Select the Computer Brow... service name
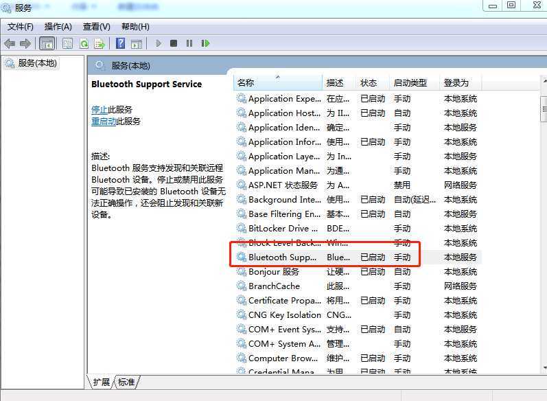The image size is (547, 401). [283, 358]
